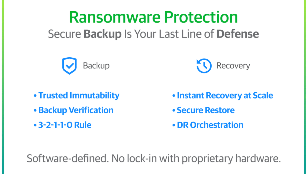Click the bullet dot before DR Orchestration
The width and height of the screenshot is (308, 174).
click(x=174, y=125)
